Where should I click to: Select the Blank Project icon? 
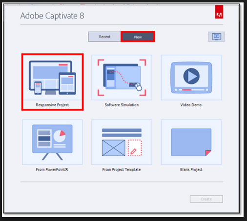pyautogui.click(x=191, y=142)
